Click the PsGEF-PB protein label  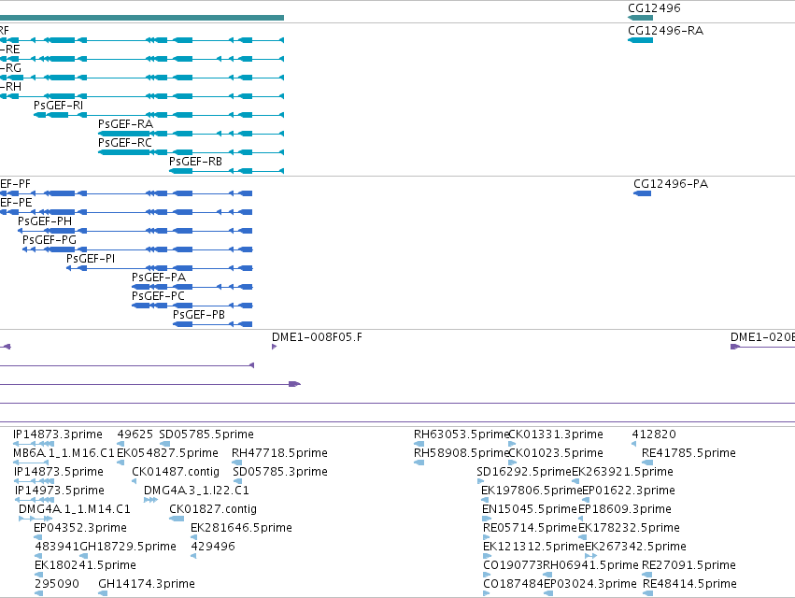coord(199,315)
